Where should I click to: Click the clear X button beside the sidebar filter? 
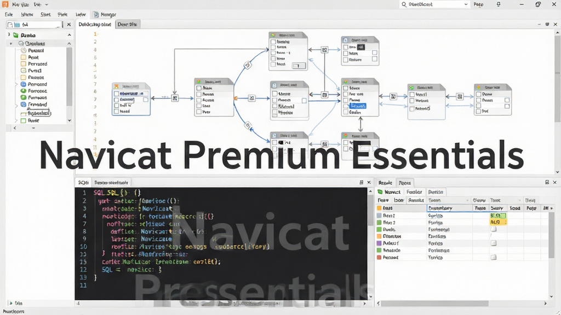point(68,25)
